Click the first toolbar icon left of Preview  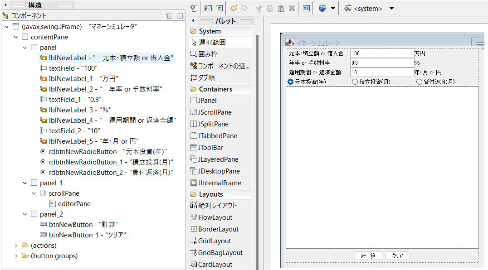pos(194,9)
